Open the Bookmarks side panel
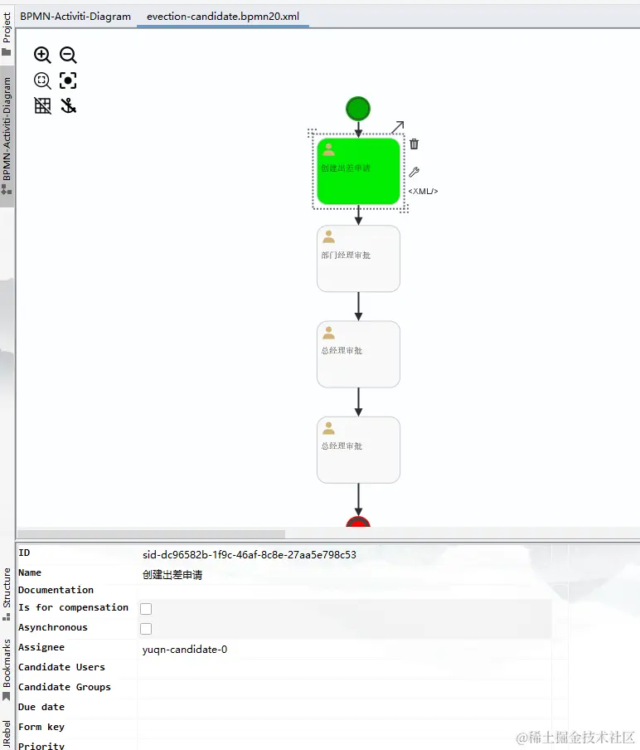Screen dimensions: 640x750 click(7, 670)
